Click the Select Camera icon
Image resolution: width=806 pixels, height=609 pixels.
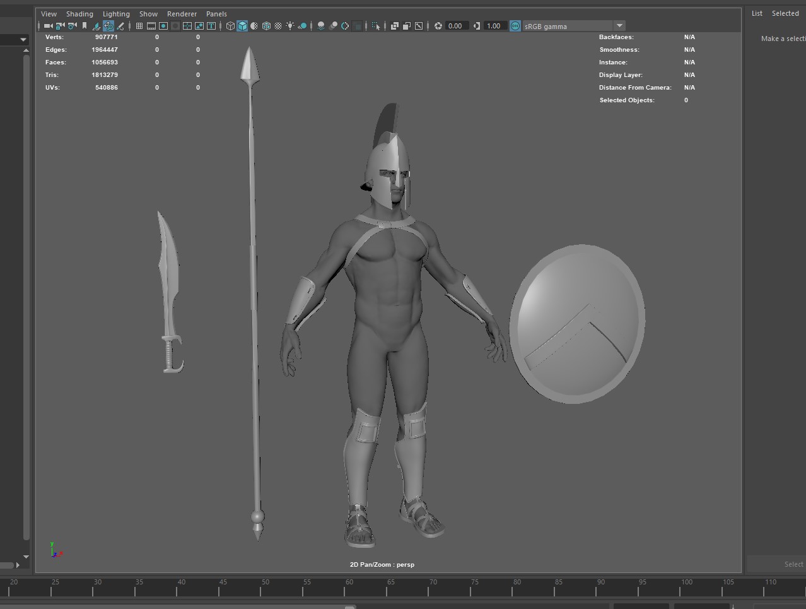(48, 26)
